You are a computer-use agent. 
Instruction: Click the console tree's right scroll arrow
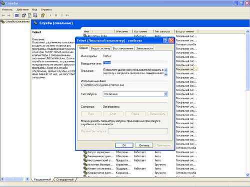coord(27,179)
